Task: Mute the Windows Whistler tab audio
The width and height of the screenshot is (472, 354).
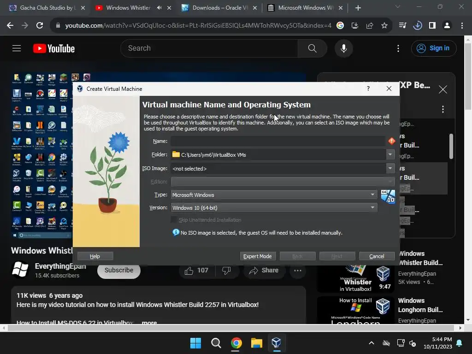Action: coord(159,8)
